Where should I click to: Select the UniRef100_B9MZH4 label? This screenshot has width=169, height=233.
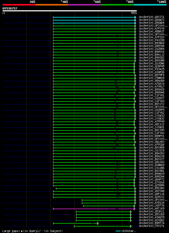[152, 177]
